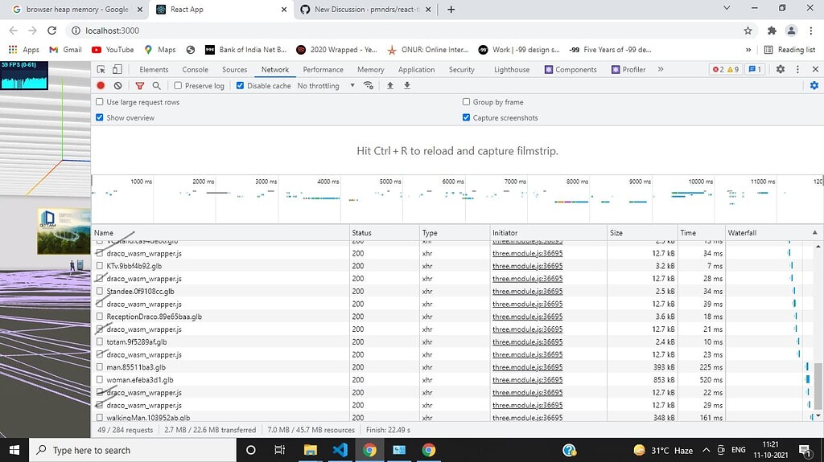Switch to the Console tab
The width and height of the screenshot is (824, 462).
[195, 69]
